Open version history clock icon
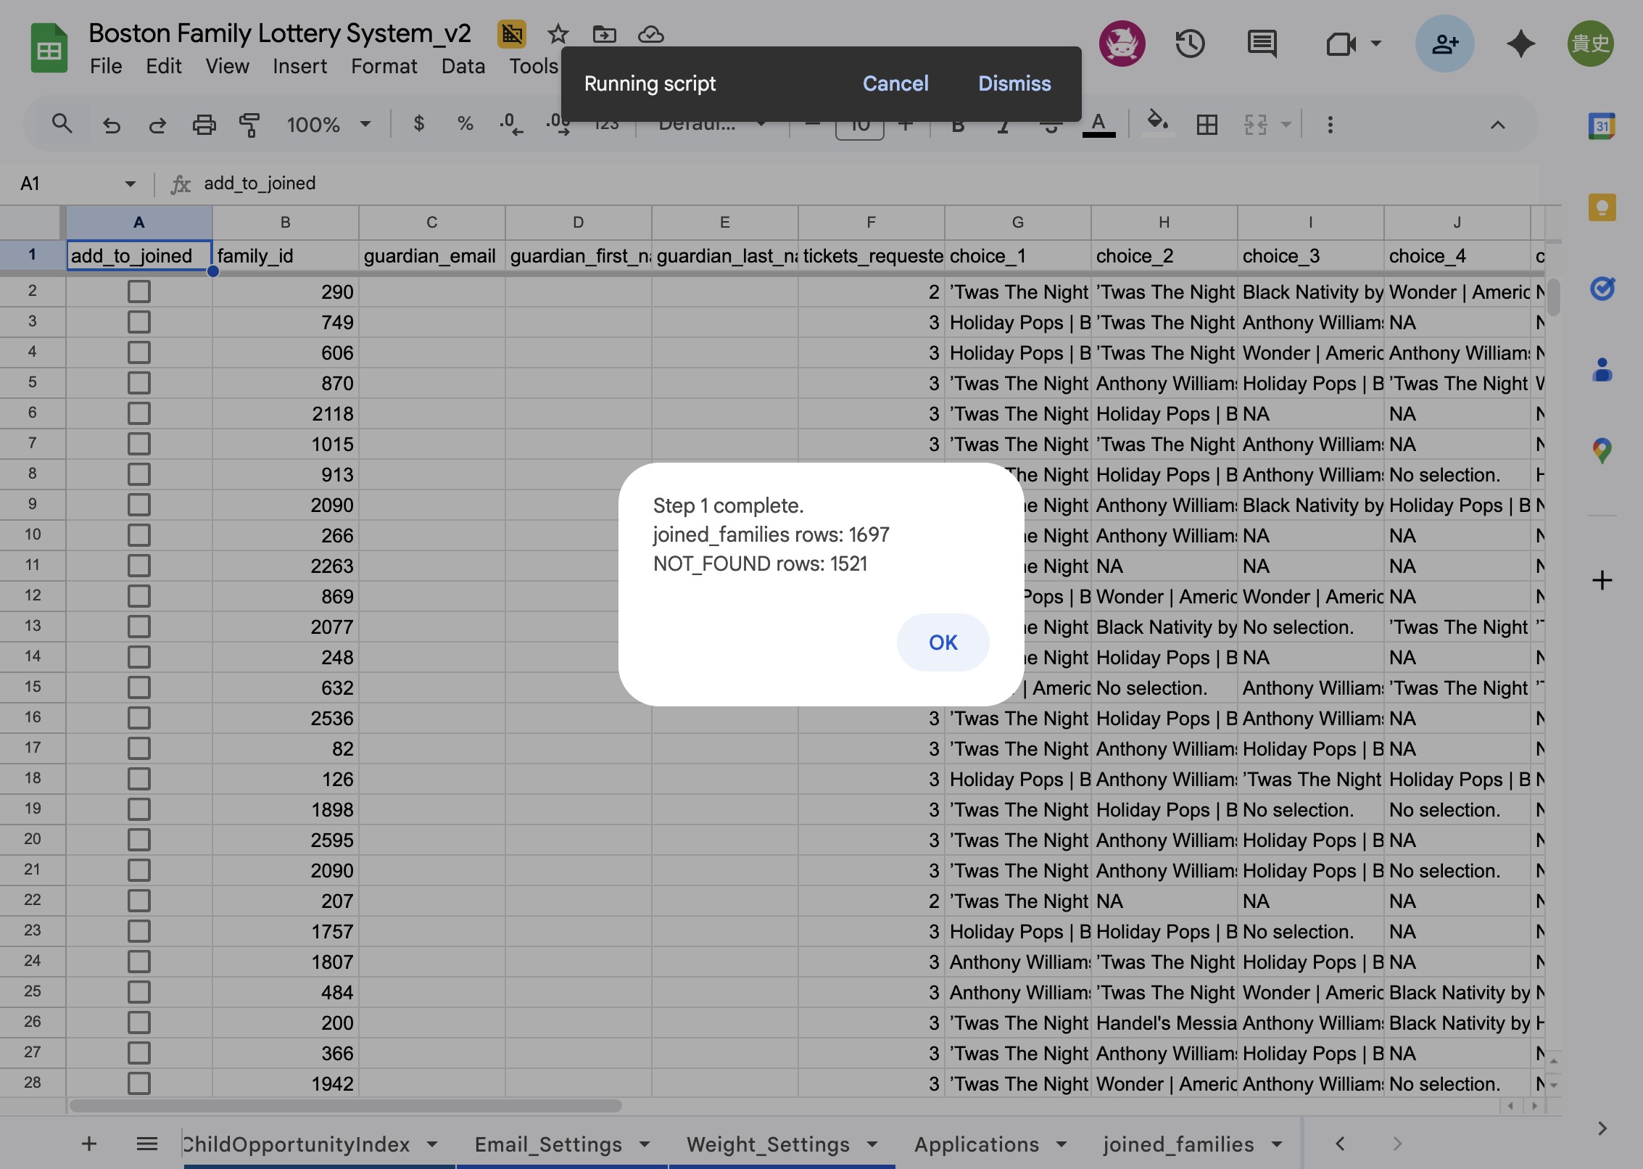This screenshot has height=1169, width=1643. point(1190,44)
